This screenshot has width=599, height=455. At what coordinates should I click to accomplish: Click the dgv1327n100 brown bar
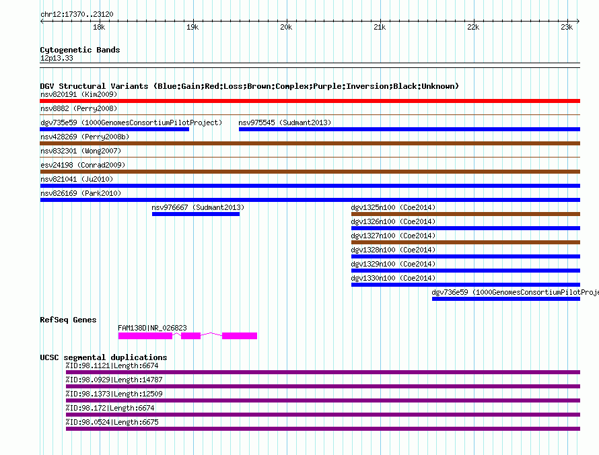tap(466, 242)
